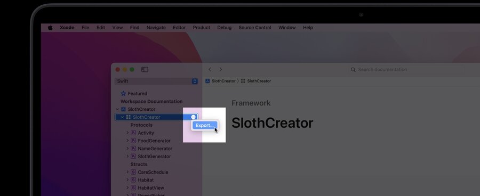
Task: Click the NameGenerator protocol icon
Action: point(133,148)
